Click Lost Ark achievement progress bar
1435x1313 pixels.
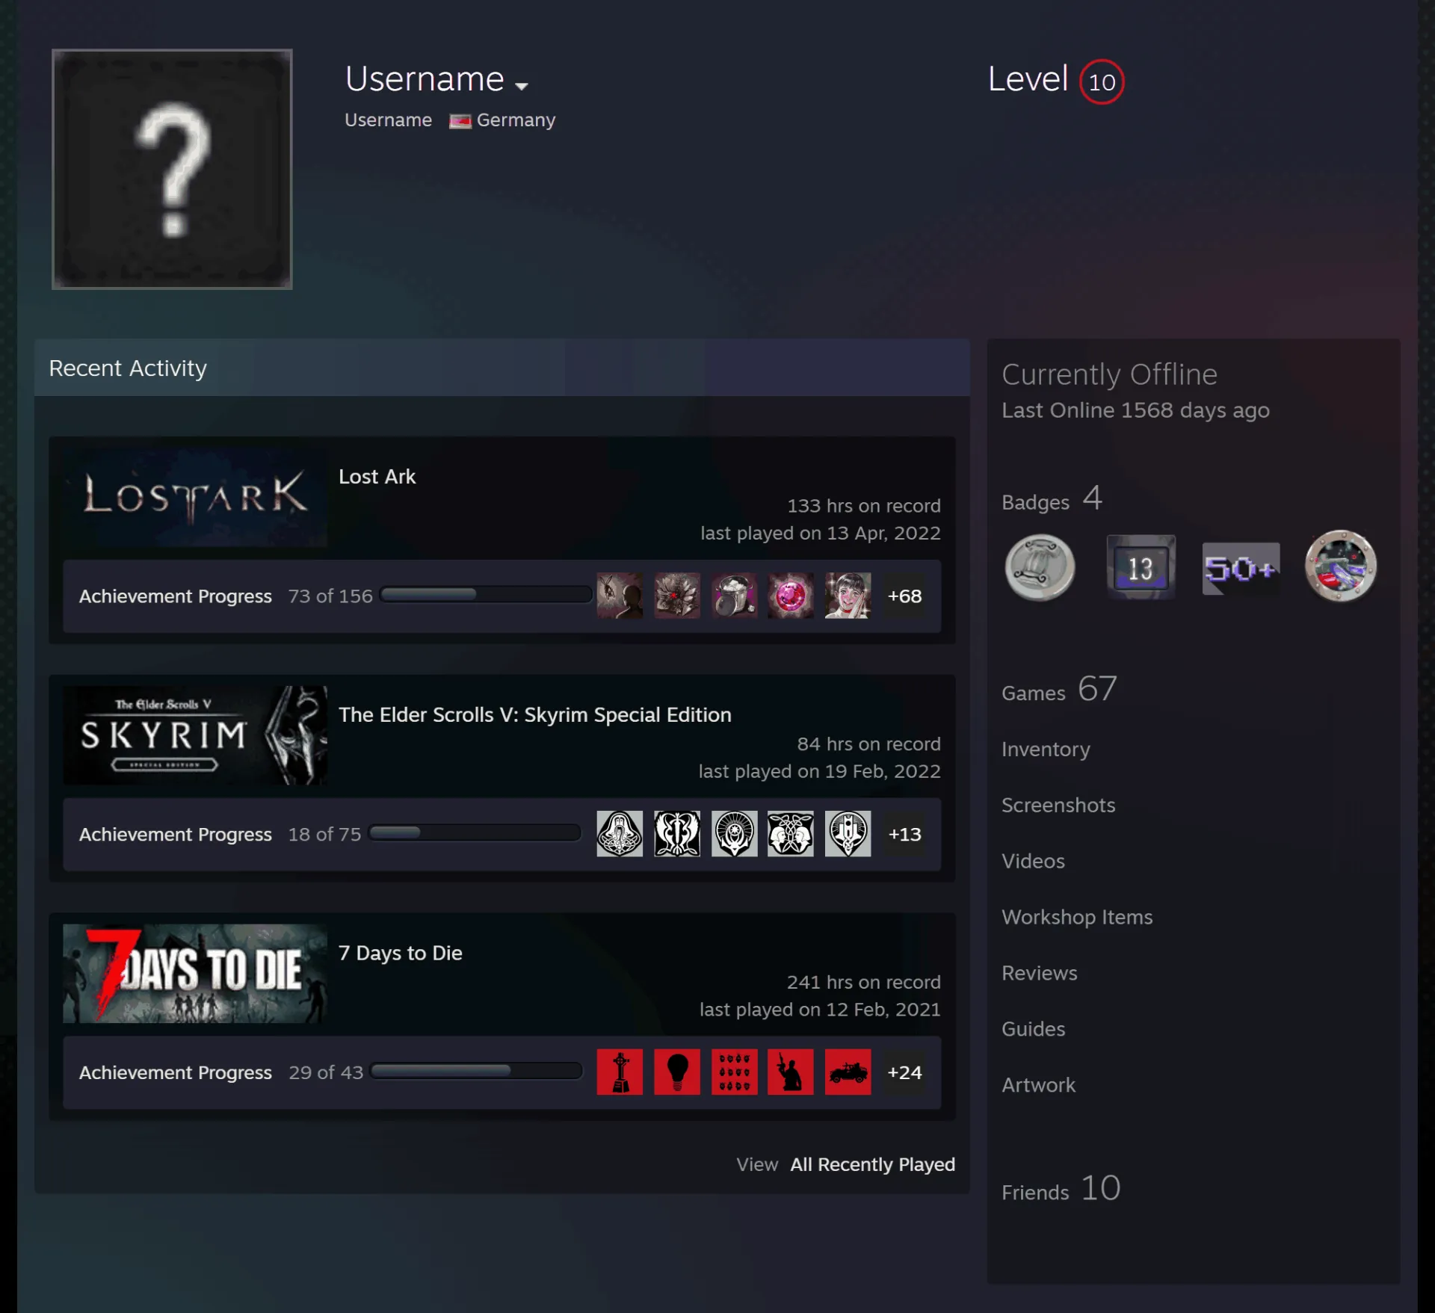click(486, 595)
